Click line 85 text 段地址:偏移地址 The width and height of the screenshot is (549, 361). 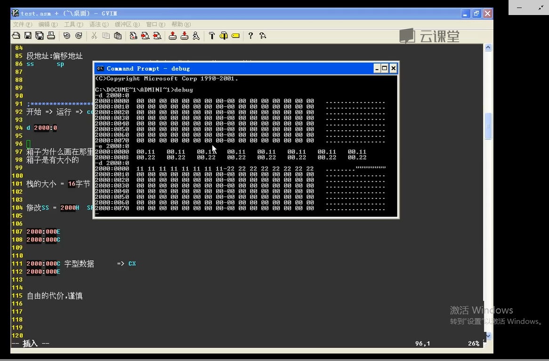pos(55,56)
